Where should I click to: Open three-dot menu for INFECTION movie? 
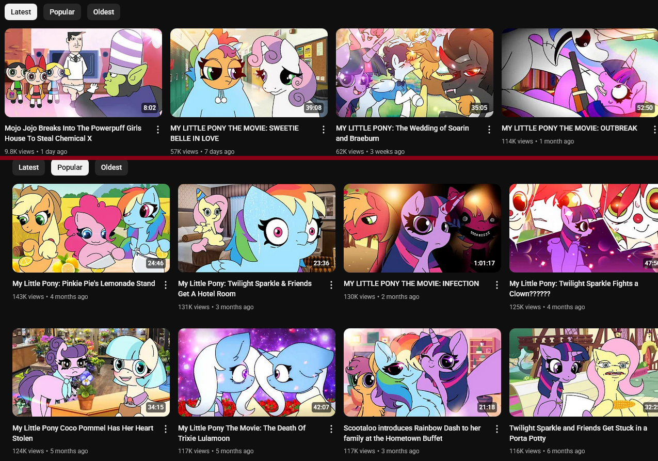(497, 285)
